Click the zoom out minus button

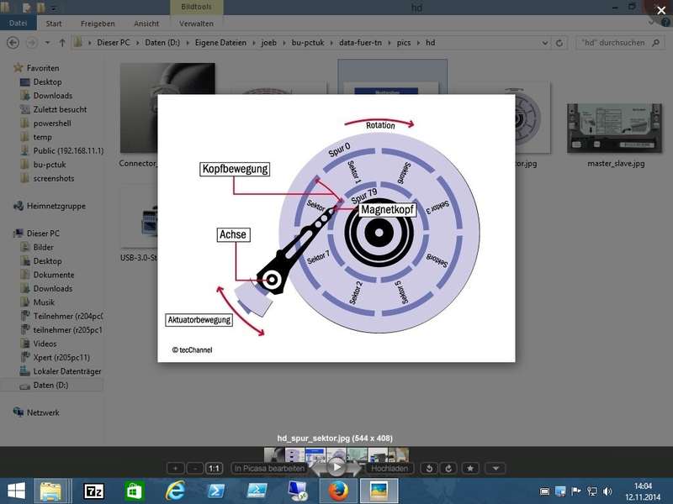pos(194,469)
